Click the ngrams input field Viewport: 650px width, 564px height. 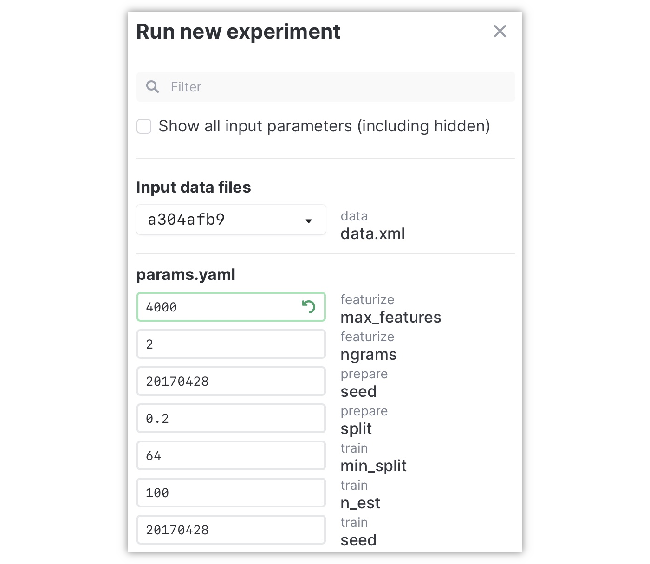click(x=231, y=344)
